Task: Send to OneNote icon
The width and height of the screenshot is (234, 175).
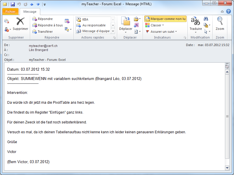Action: coord(137,25)
